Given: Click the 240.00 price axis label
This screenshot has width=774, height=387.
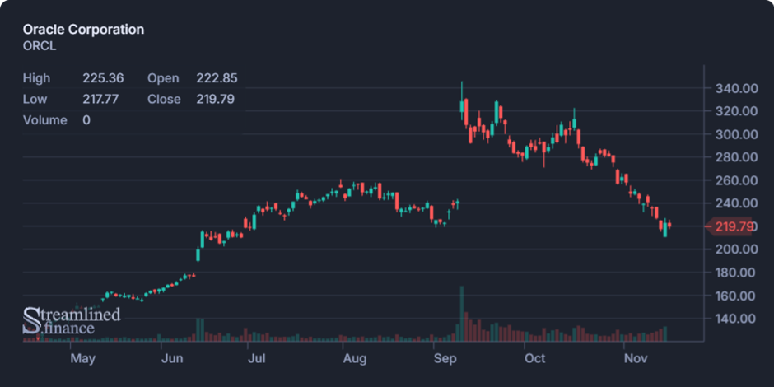Looking at the screenshot, I should pyautogui.click(x=736, y=203).
